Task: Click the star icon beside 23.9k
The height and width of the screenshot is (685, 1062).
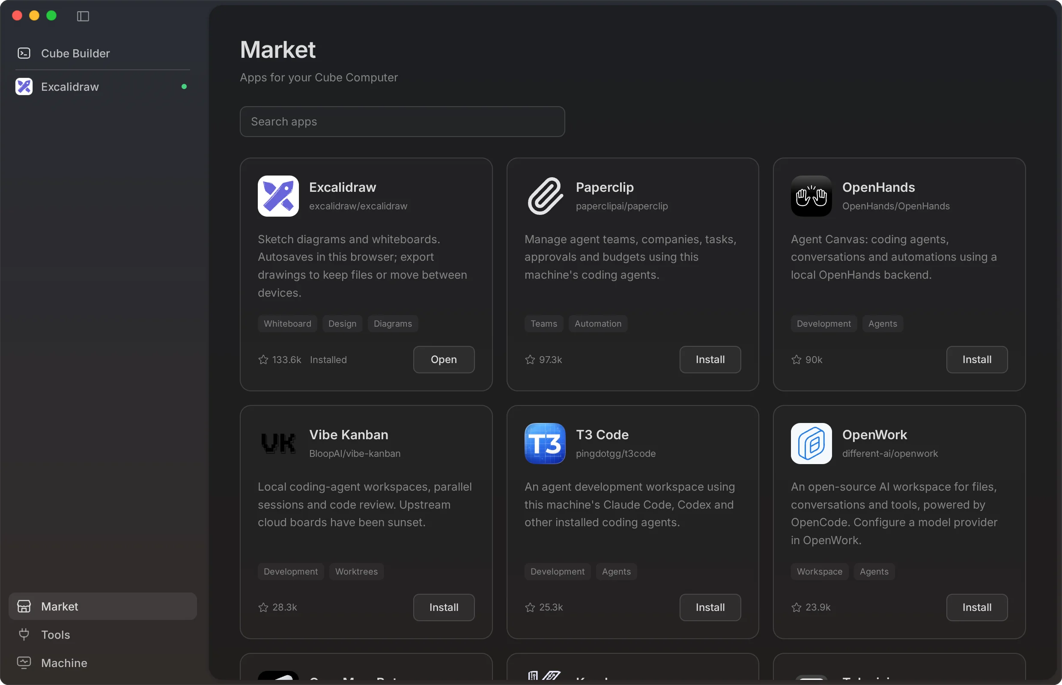Action: pos(796,607)
